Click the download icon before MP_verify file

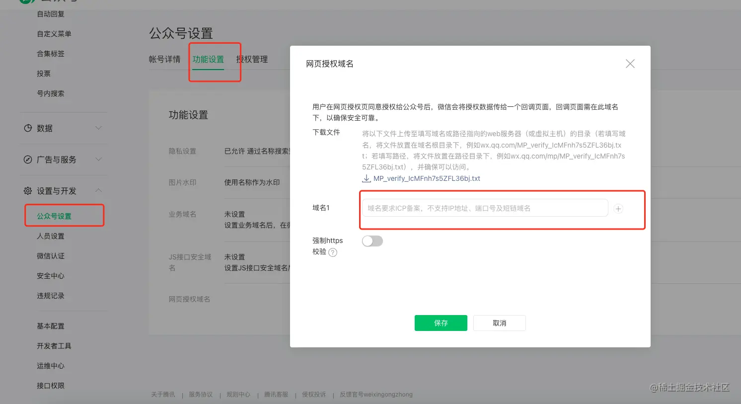point(367,178)
